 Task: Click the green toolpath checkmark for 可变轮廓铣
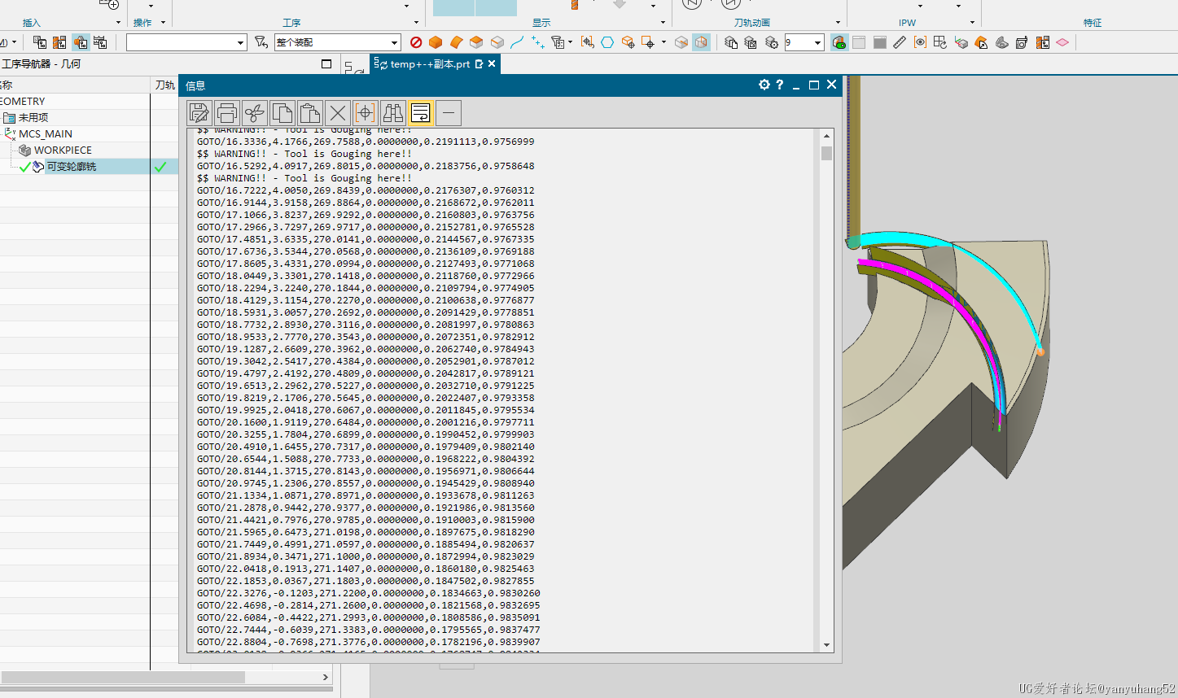[x=160, y=167]
